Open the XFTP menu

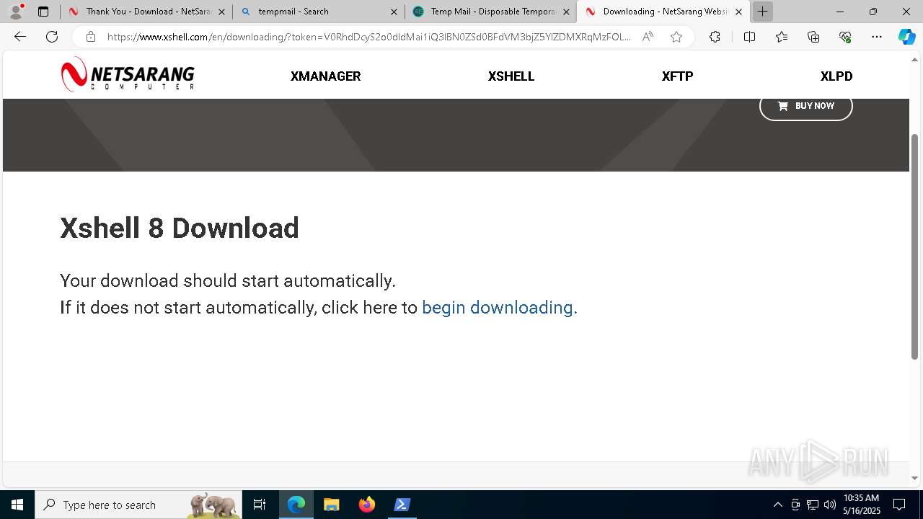677,76
